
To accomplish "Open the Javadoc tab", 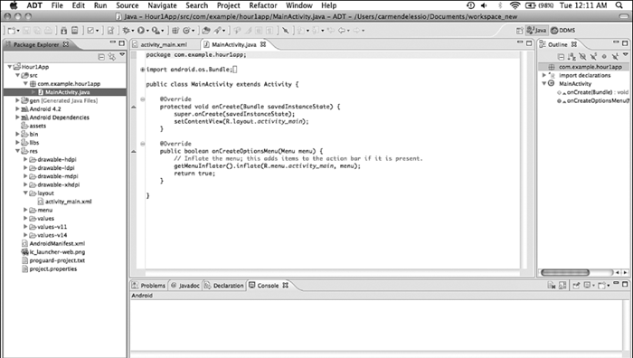I will pos(185,286).
